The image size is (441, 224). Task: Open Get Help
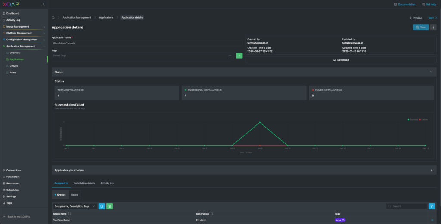(x=429, y=4)
